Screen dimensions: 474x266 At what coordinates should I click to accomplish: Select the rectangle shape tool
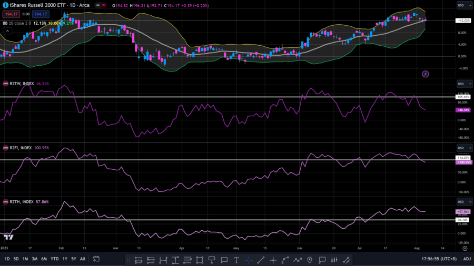(200, 260)
